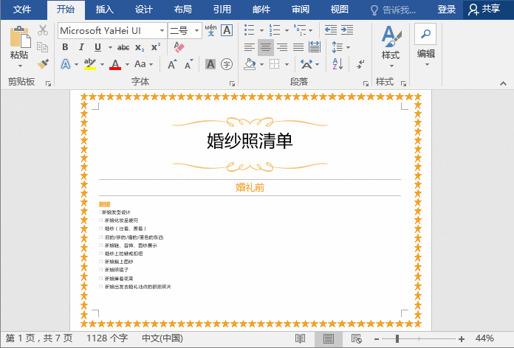The width and height of the screenshot is (514, 348).
Task: Click the zoom slider handle
Action: coord(397,338)
